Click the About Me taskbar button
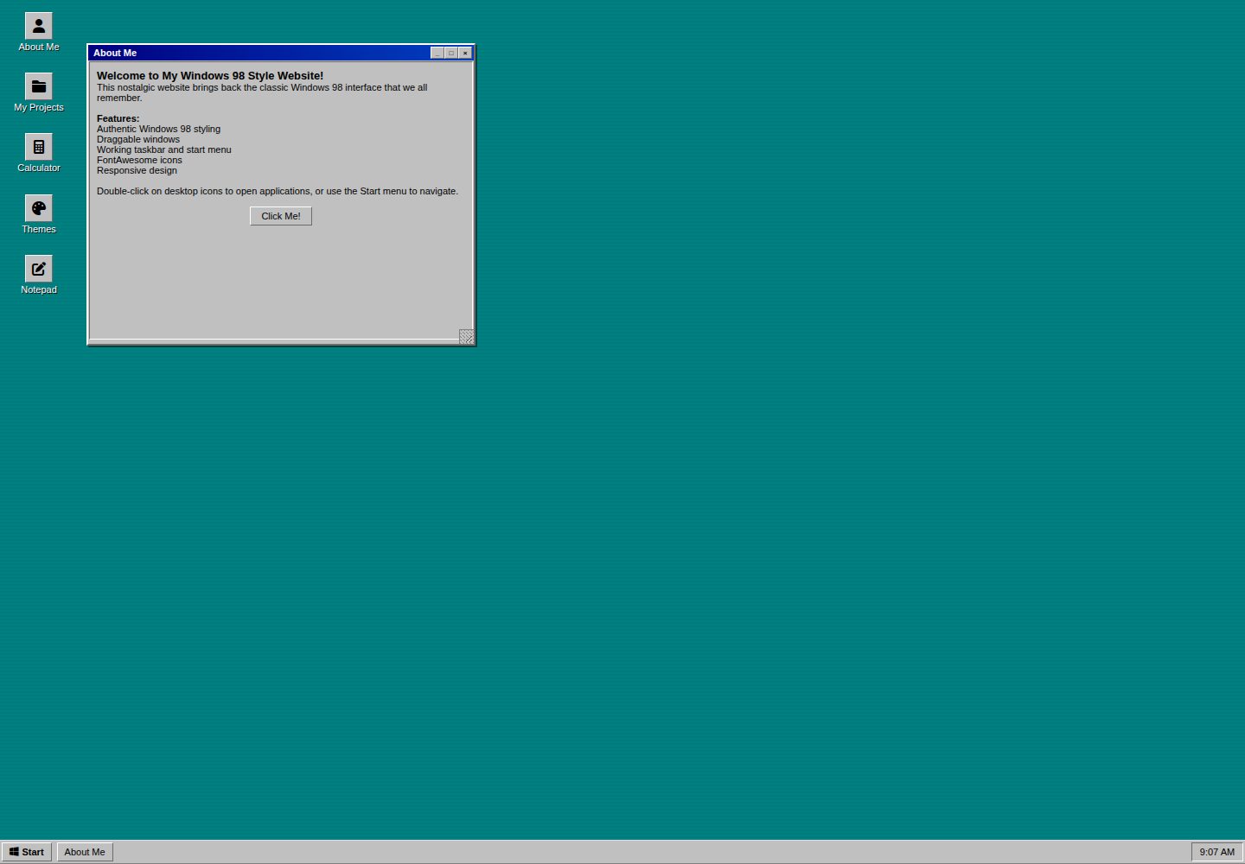Image resolution: width=1245 pixels, height=864 pixels. pos(85,852)
